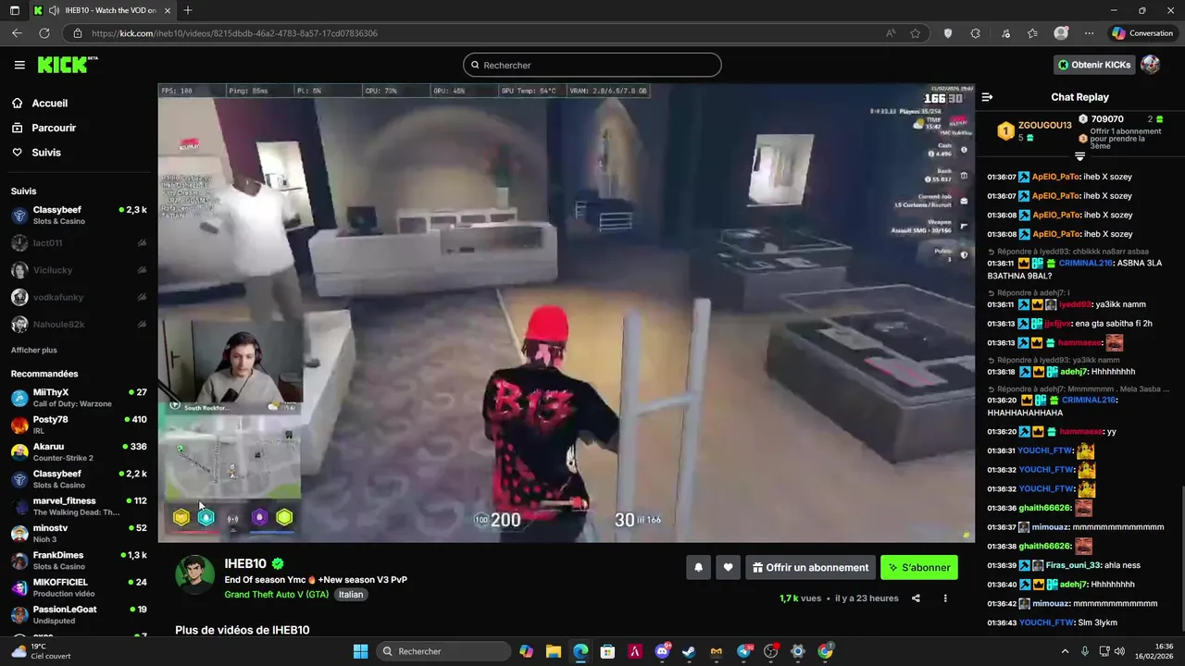Open recommended channel minostv
The image size is (1185, 666).
(x=79, y=534)
